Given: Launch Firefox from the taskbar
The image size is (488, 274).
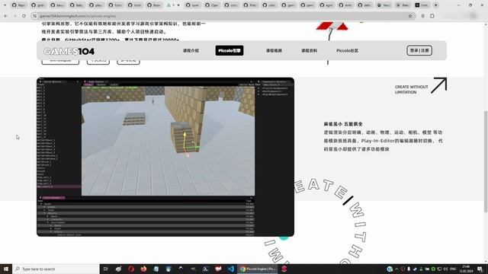Looking at the screenshot, I should [x=143, y=269].
